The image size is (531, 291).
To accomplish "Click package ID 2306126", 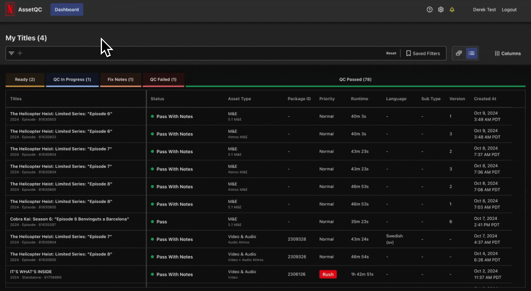I will [x=297, y=274].
